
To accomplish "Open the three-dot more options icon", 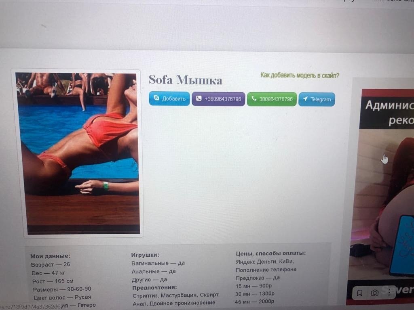I will pos(389,293).
